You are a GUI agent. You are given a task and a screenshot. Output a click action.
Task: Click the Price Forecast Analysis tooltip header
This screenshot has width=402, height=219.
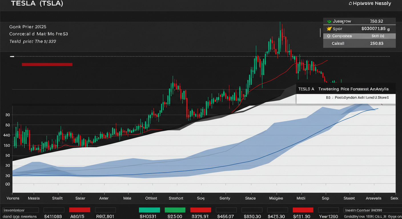(346, 89)
